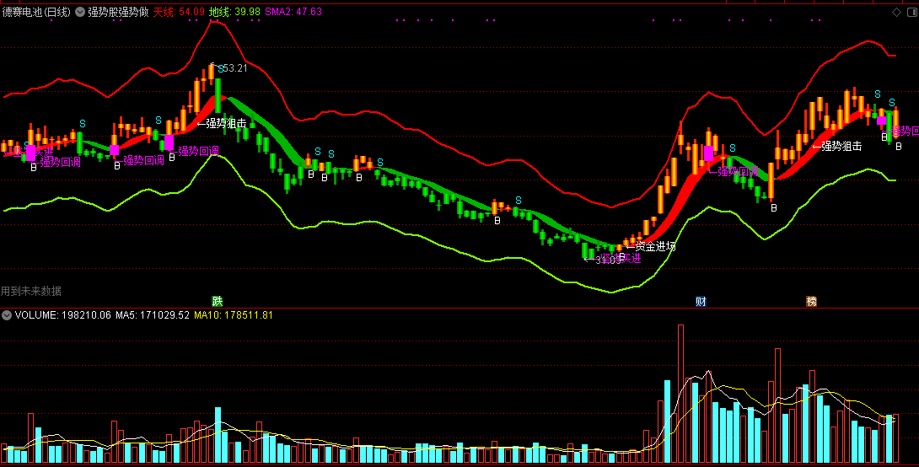Click the 53.21 high price label
The height and width of the screenshot is (467, 919).
[x=234, y=68]
